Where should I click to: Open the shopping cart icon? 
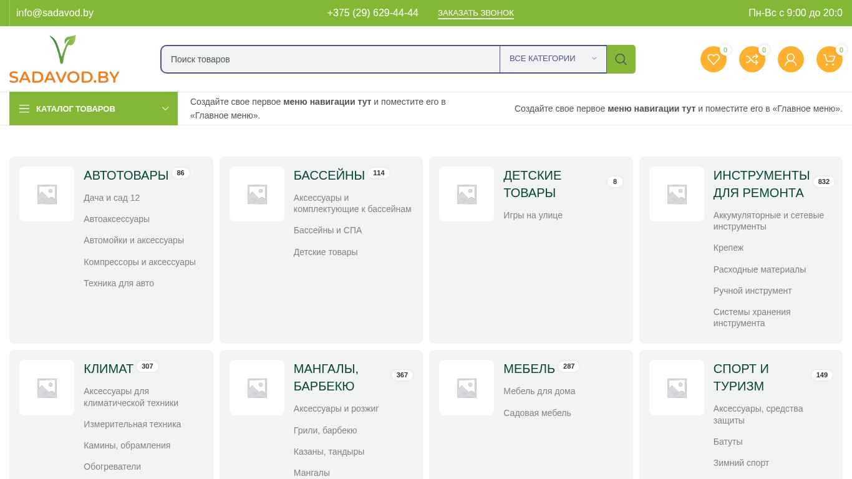point(830,59)
